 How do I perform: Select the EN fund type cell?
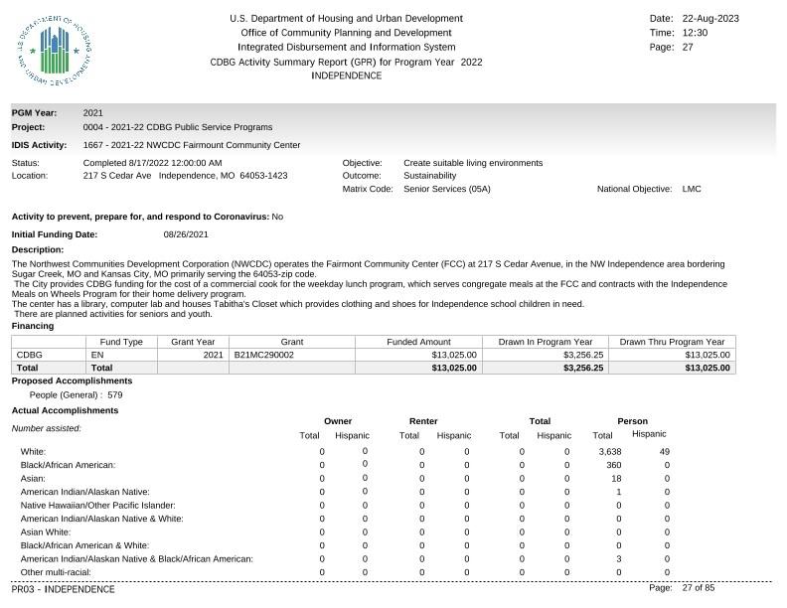tap(121, 355)
